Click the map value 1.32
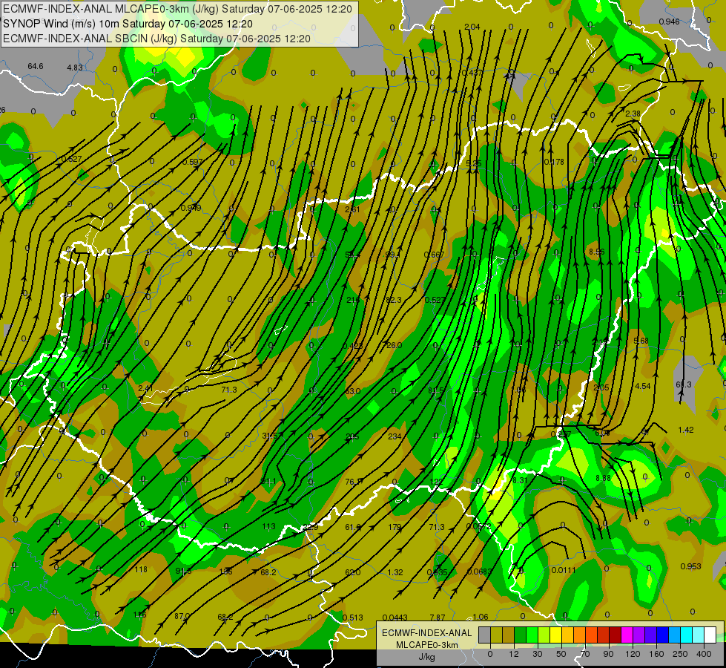This screenshot has height=668, width=726. click(x=395, y=572)
